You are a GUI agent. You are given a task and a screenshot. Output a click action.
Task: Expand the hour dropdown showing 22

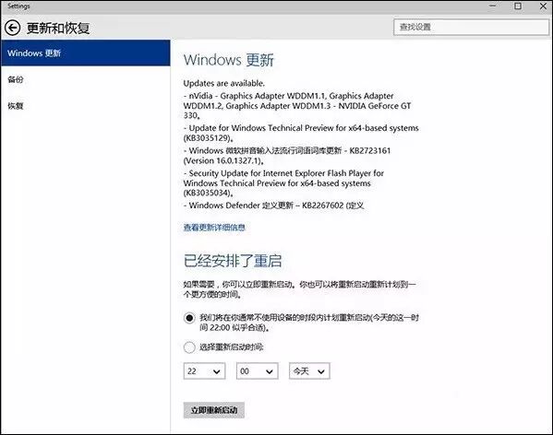(x=204, y=370)
